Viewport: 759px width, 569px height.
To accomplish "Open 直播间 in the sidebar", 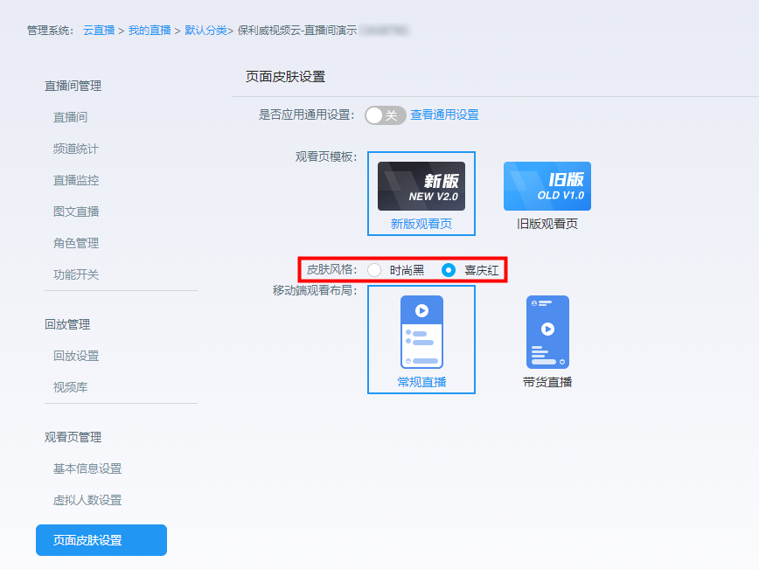I will point(70,117).
